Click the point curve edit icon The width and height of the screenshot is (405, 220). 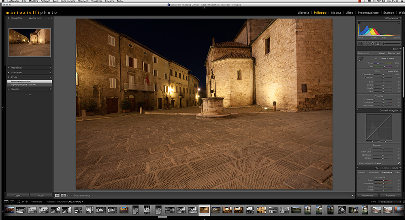399,163
